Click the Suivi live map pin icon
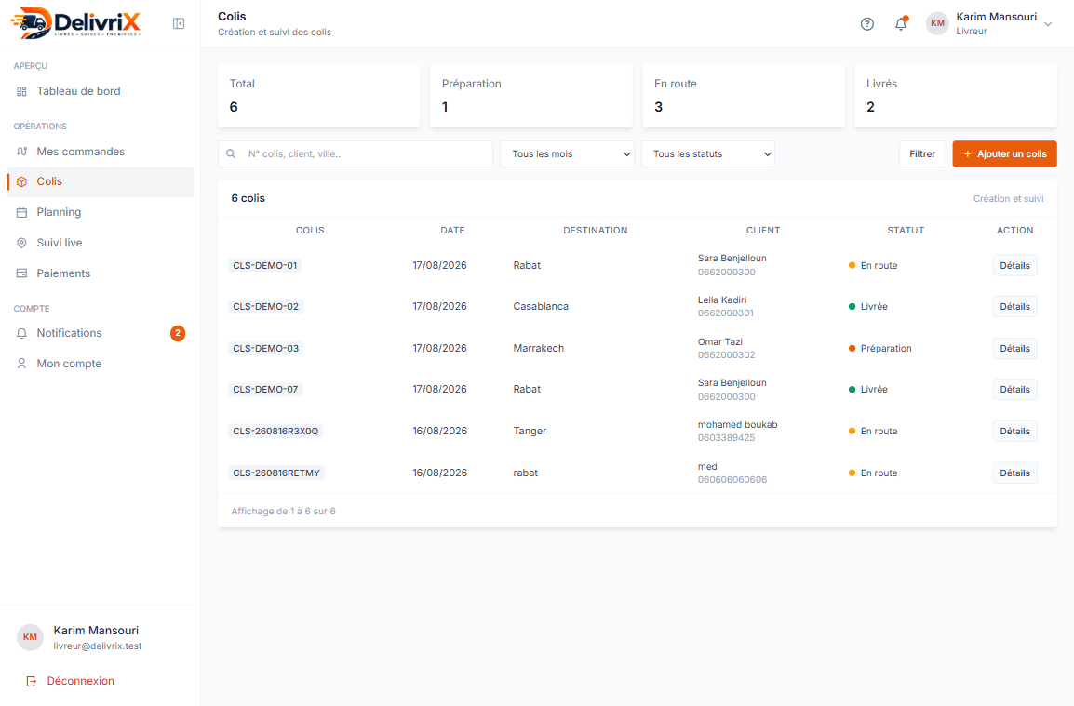1074x706 pixels. pos(22,243)
